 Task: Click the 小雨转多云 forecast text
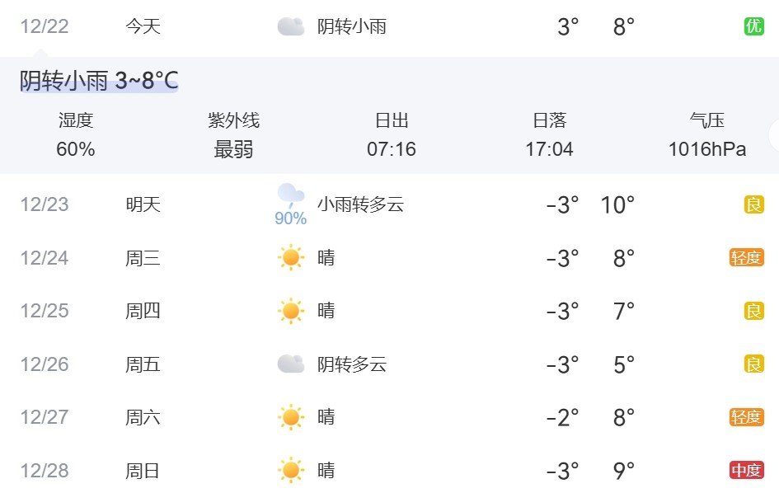click(x=360, y=204)
